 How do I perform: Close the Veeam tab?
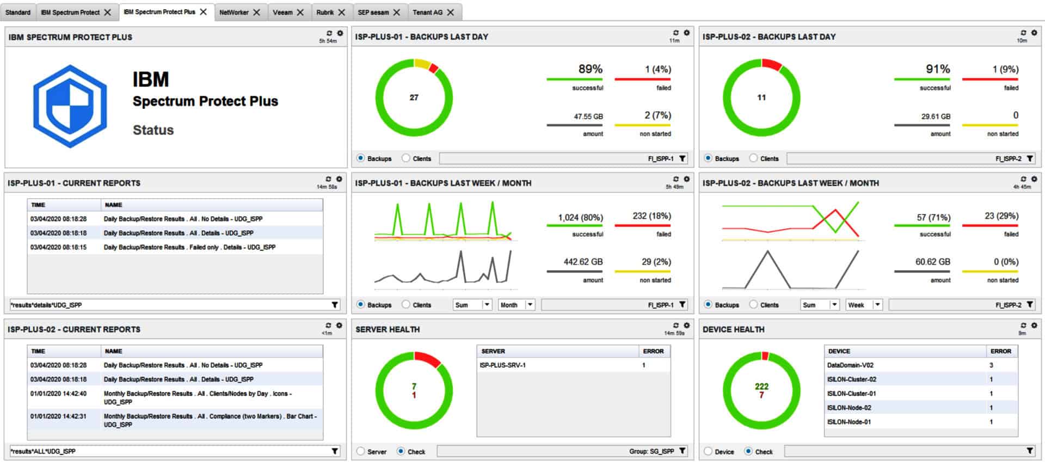click(x=300, y=12)
